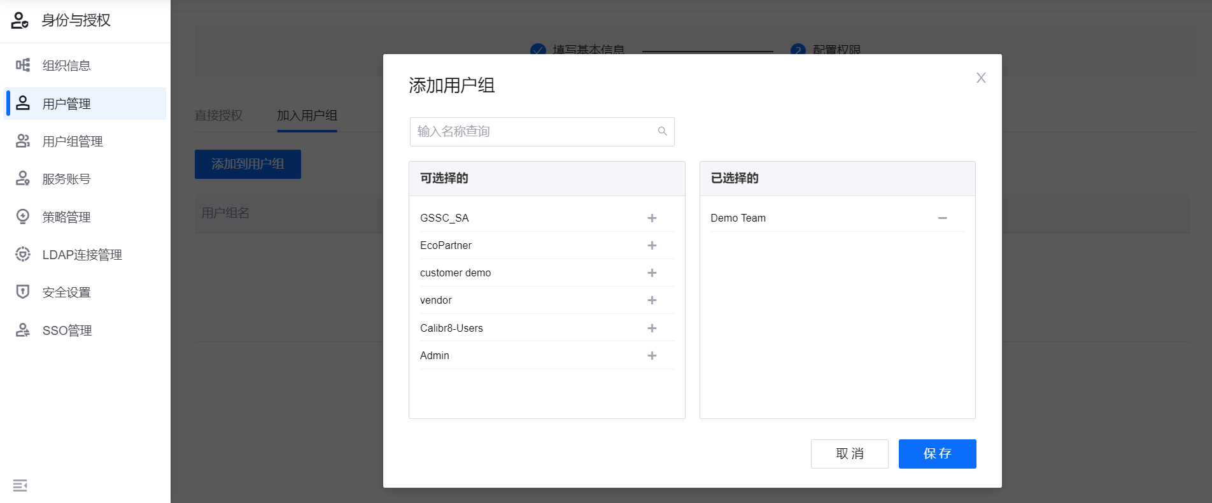Click plus icon beside vendor
The height and width of the screenshot is (503, 1212).
click(x=652, y=300)
